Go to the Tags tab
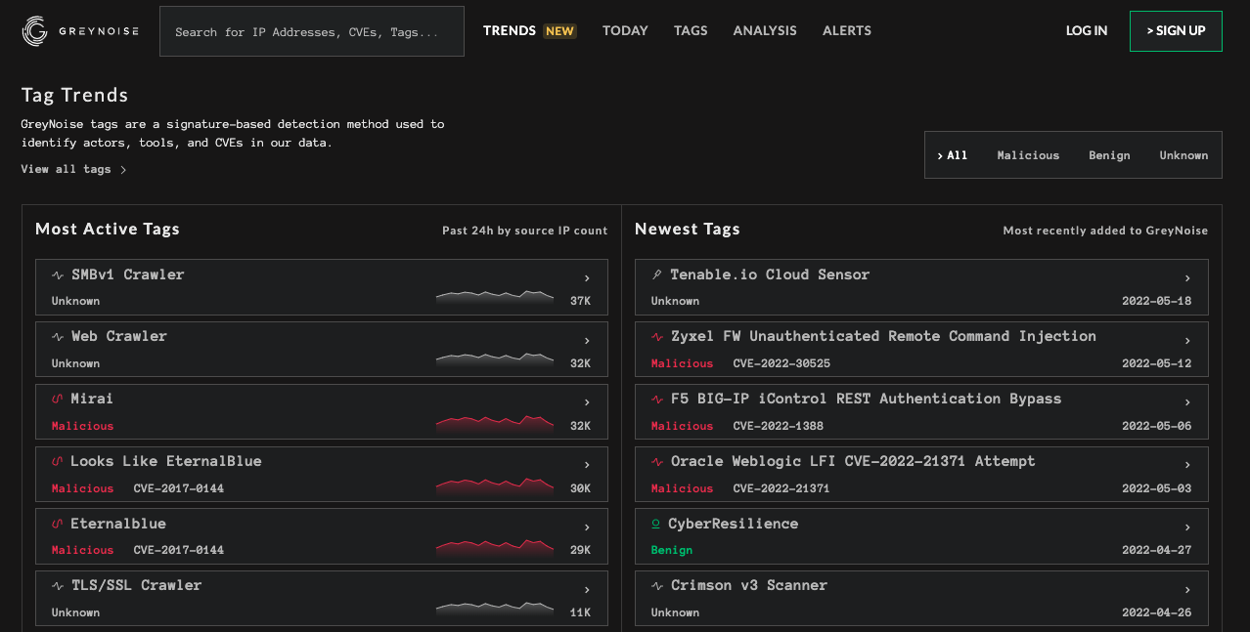This screenshot has width=1250, height=632. coord(691,30)
